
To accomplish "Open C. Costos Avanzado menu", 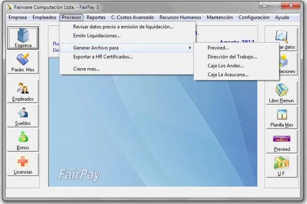I will click(x=132, y=17).
